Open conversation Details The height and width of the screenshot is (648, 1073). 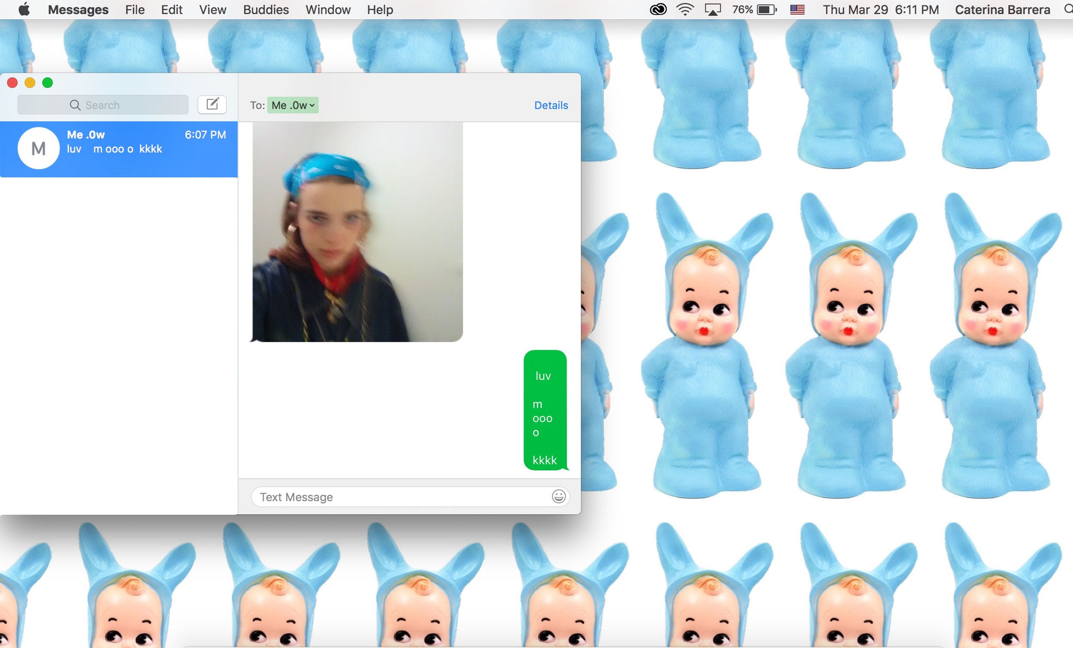click(551, 105)
